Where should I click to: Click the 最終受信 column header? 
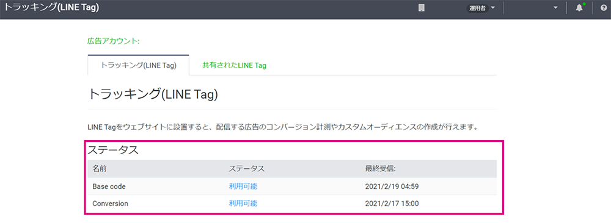pyautogui.click(x=381, y=169)
